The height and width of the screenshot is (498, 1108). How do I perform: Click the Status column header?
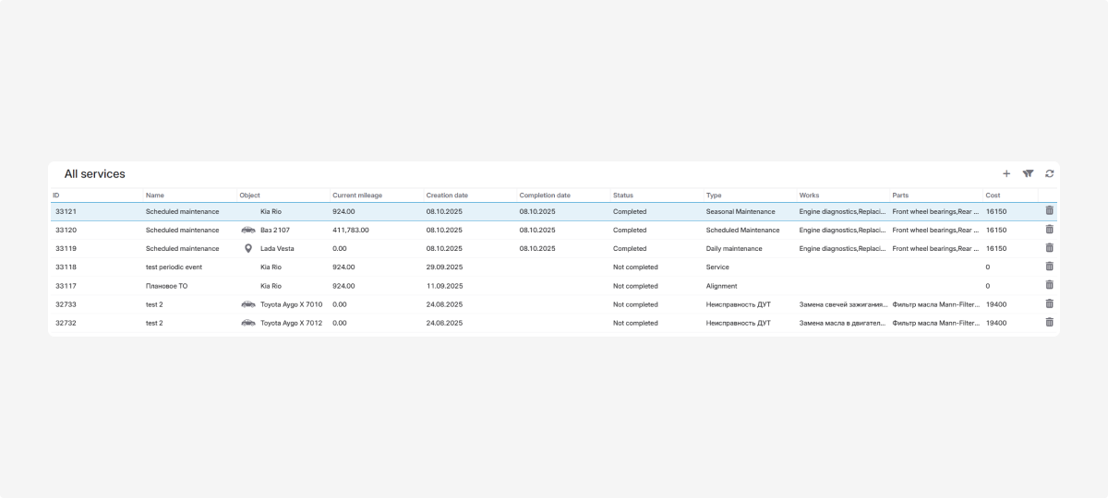point(623,196)
